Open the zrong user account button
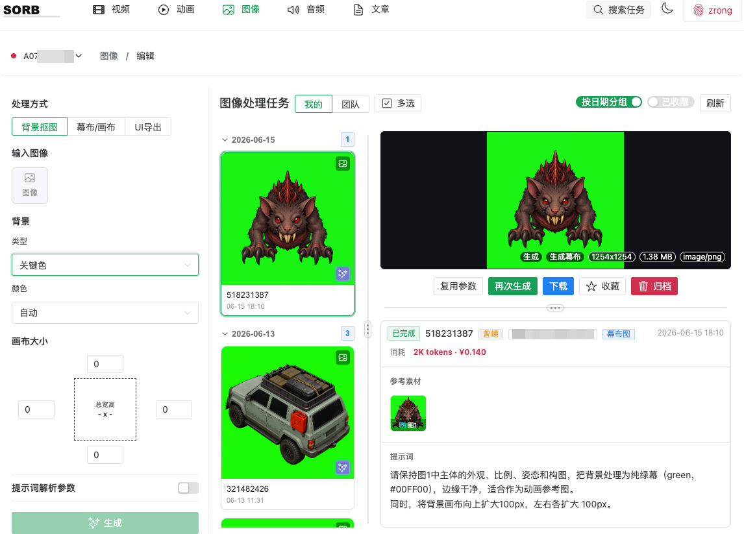 tap(712, 10)
